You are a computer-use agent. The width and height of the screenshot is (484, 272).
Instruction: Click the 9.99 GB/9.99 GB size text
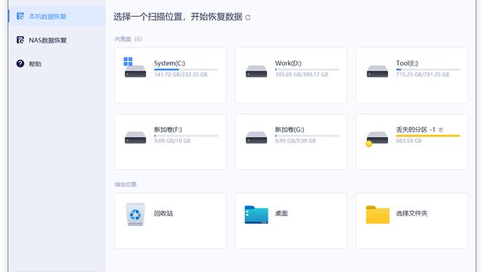pos(296,141)
